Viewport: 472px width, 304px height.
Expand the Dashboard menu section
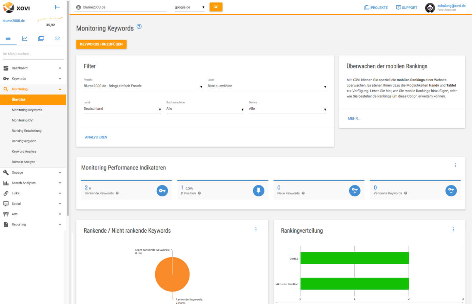pyautogui.click(x=60, y=68)
